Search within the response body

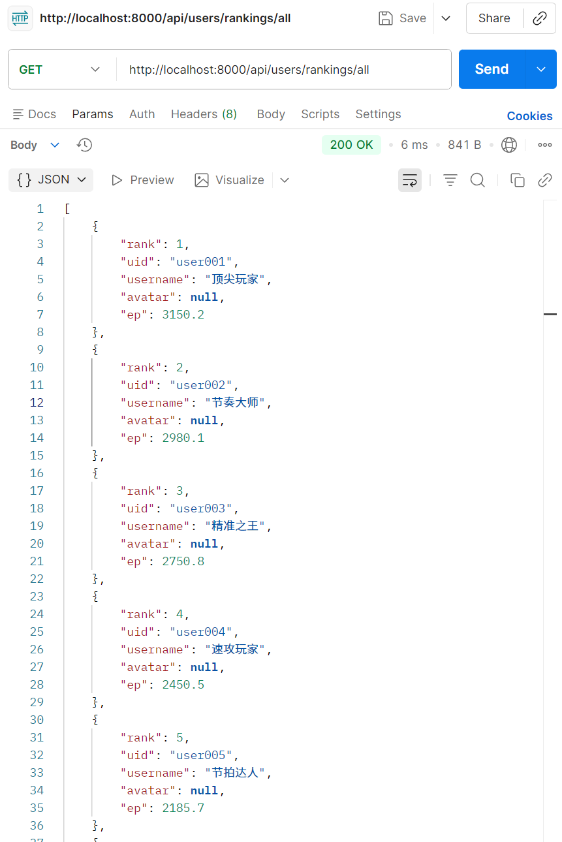pyautogui.click(x=478, y=180)
